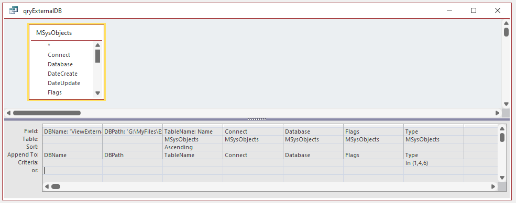Click the Append To TableName cell
Viewport: 516px width, 203px height.
(x=192, y=155)
